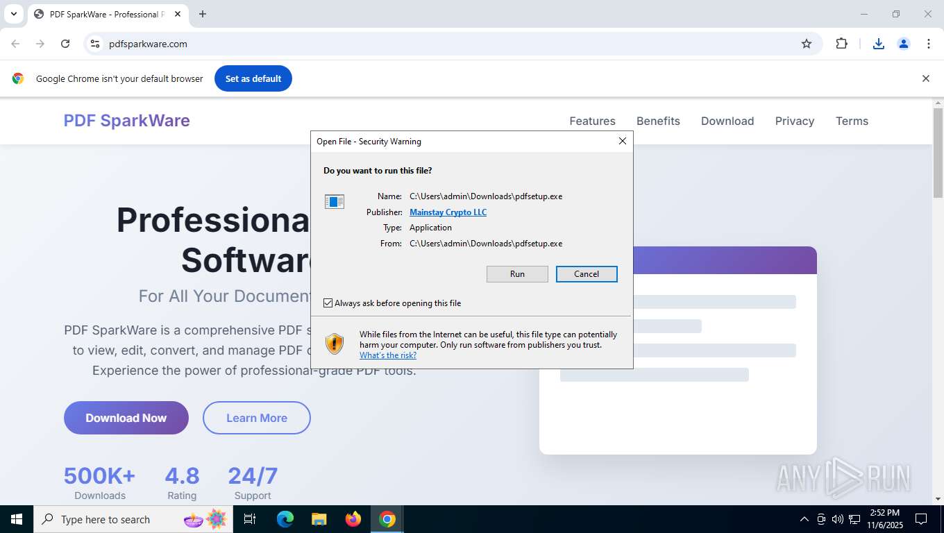Screen dimensions: 944x533
Task: Click the Chrome taskbar icon
Action: click(x=387, y=519)
